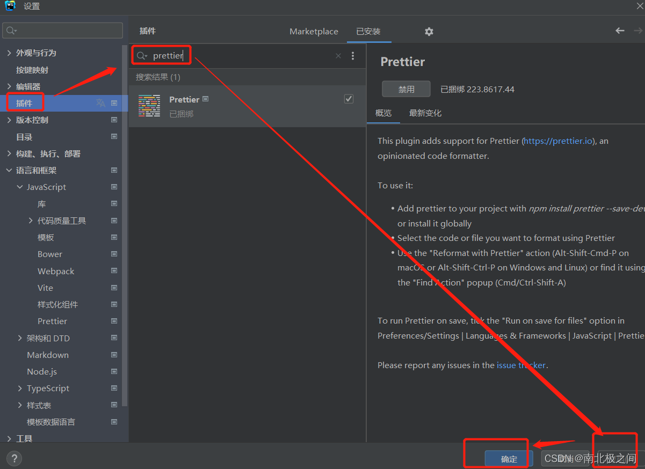
Task: Expand the TypeScript tree node
Action: 19,388
